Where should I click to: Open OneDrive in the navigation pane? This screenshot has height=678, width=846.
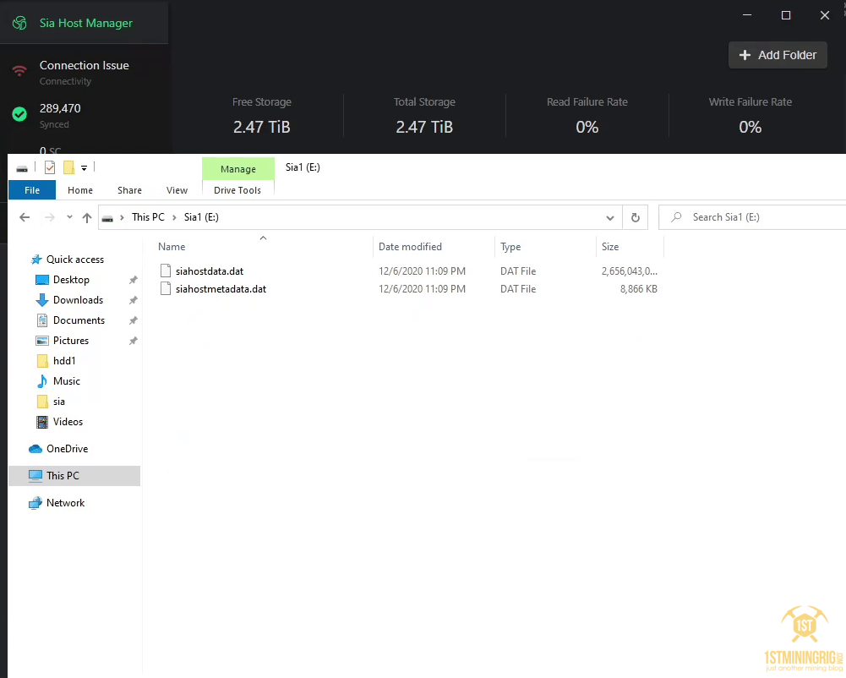(67, 449)
